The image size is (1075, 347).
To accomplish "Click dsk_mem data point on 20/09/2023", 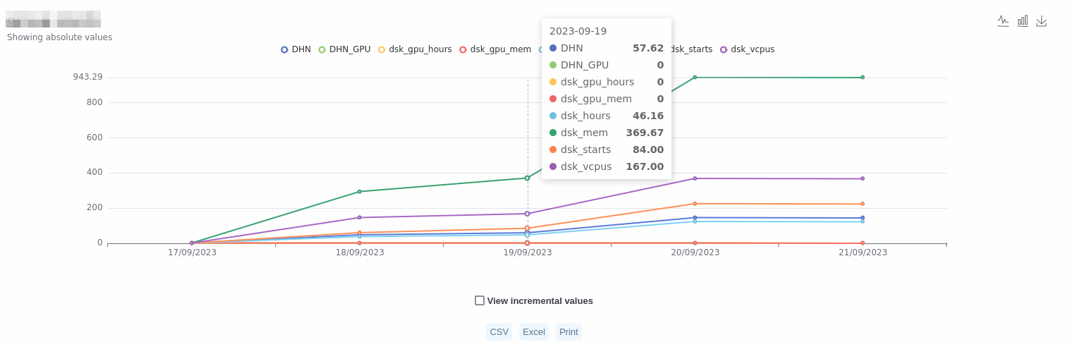I will click(x=695, y=78).
